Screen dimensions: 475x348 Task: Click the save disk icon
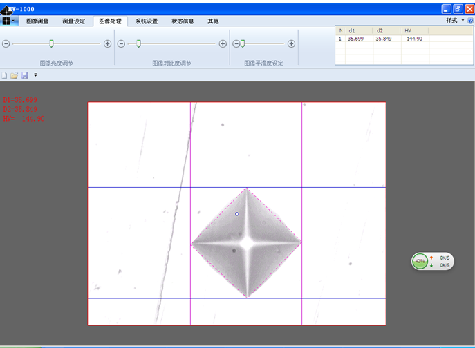click(x=24, y=75)
